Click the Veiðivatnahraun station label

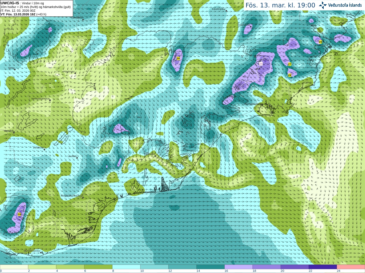[40, 99]
